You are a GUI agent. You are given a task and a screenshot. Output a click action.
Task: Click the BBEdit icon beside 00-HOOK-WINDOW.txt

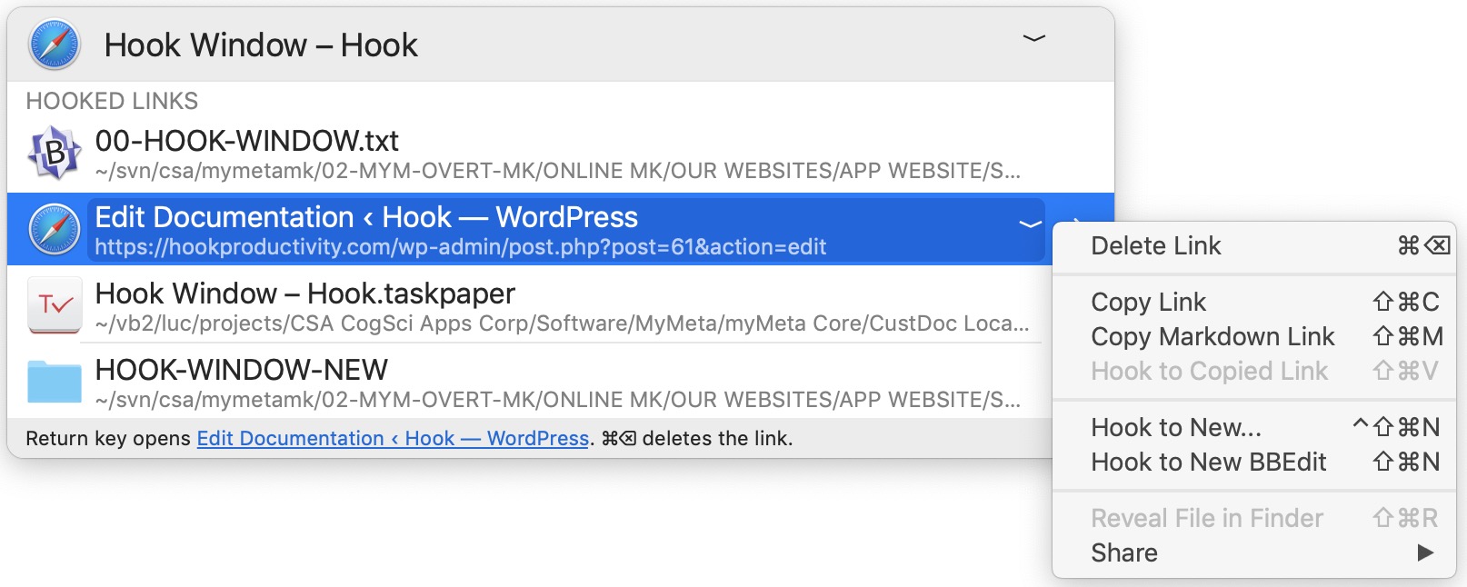point(55,153)
